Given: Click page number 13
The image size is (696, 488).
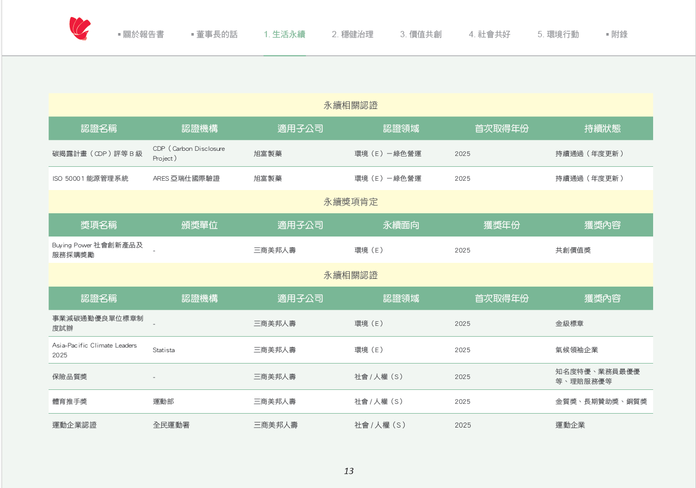Looking at the screenshot, I should (x=349, y=471).
